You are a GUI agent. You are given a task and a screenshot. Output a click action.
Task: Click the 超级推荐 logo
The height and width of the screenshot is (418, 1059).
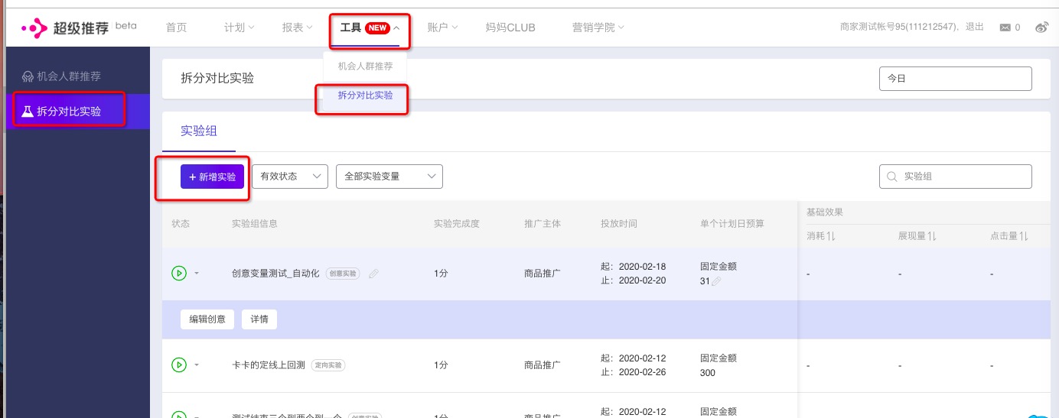point(79,28)
